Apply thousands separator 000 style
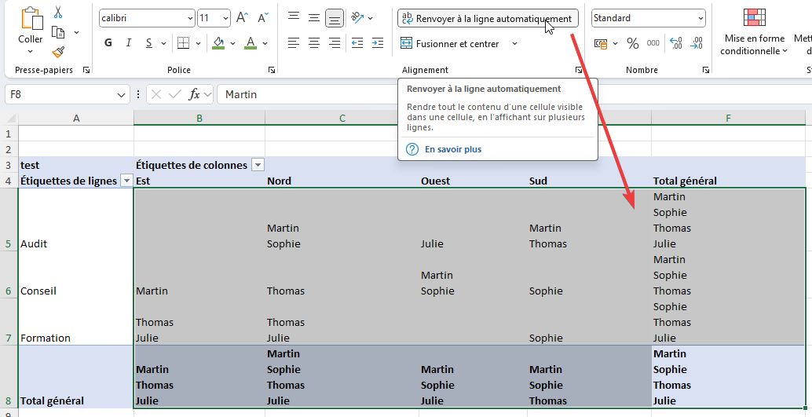 pos(653,43)
